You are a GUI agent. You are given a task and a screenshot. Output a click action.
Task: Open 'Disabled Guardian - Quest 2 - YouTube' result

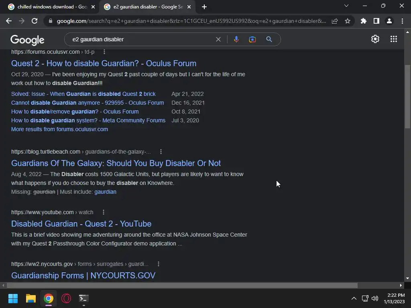(81, 224)
